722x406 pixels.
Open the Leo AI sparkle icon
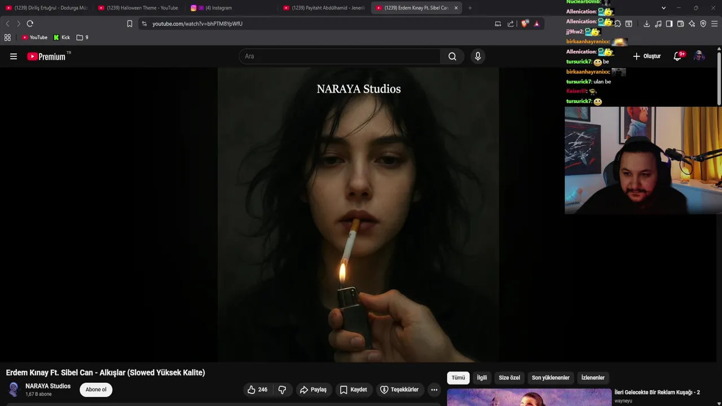tap(692, 24)
